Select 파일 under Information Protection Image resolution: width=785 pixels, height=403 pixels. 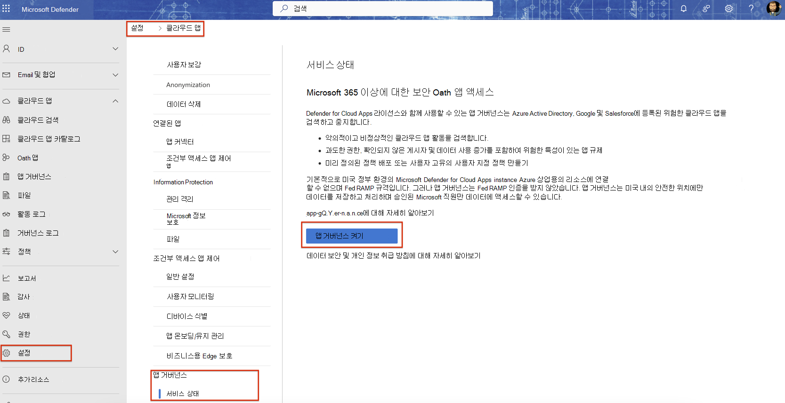click(x=173, y=239)
